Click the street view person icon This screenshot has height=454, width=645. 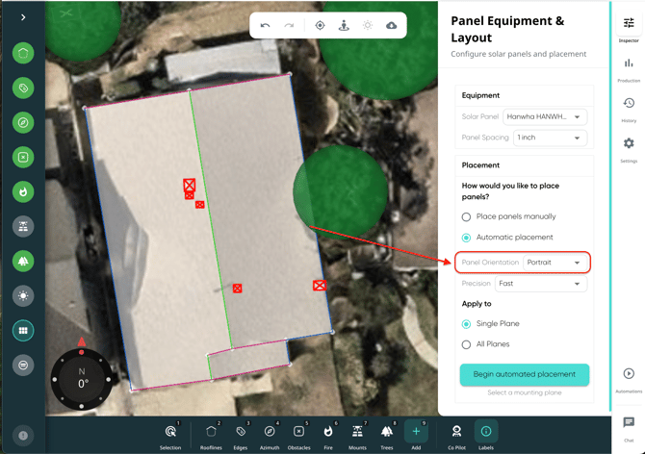pyautogui.click(x=344, y=26)
